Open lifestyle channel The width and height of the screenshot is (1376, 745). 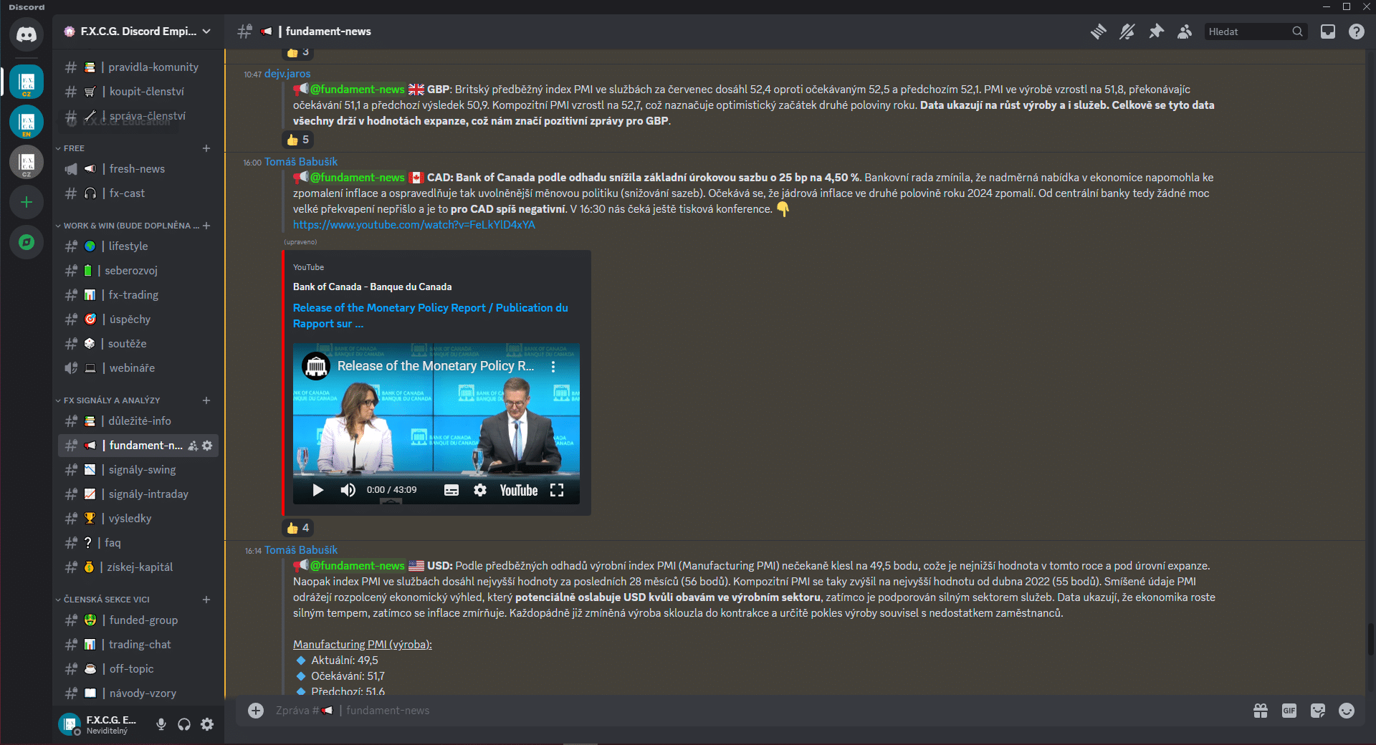[138, 246]
